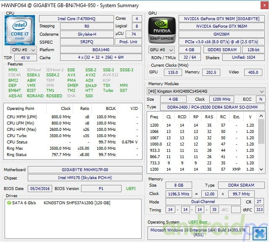Viewport: 269px width, 242px height.
Task: Click the Mode Dual-Channel field
Action: [x=203, y=202]
